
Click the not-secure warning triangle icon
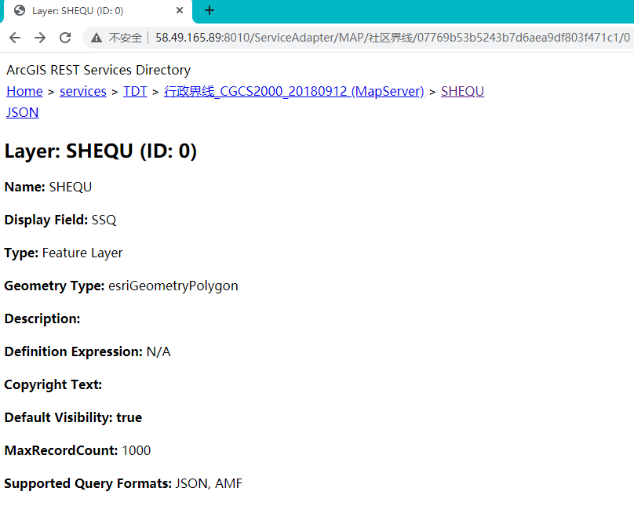click(97, 38)
